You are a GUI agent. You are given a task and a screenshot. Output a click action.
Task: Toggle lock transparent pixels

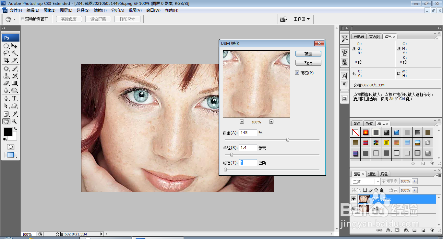[365, 190]
